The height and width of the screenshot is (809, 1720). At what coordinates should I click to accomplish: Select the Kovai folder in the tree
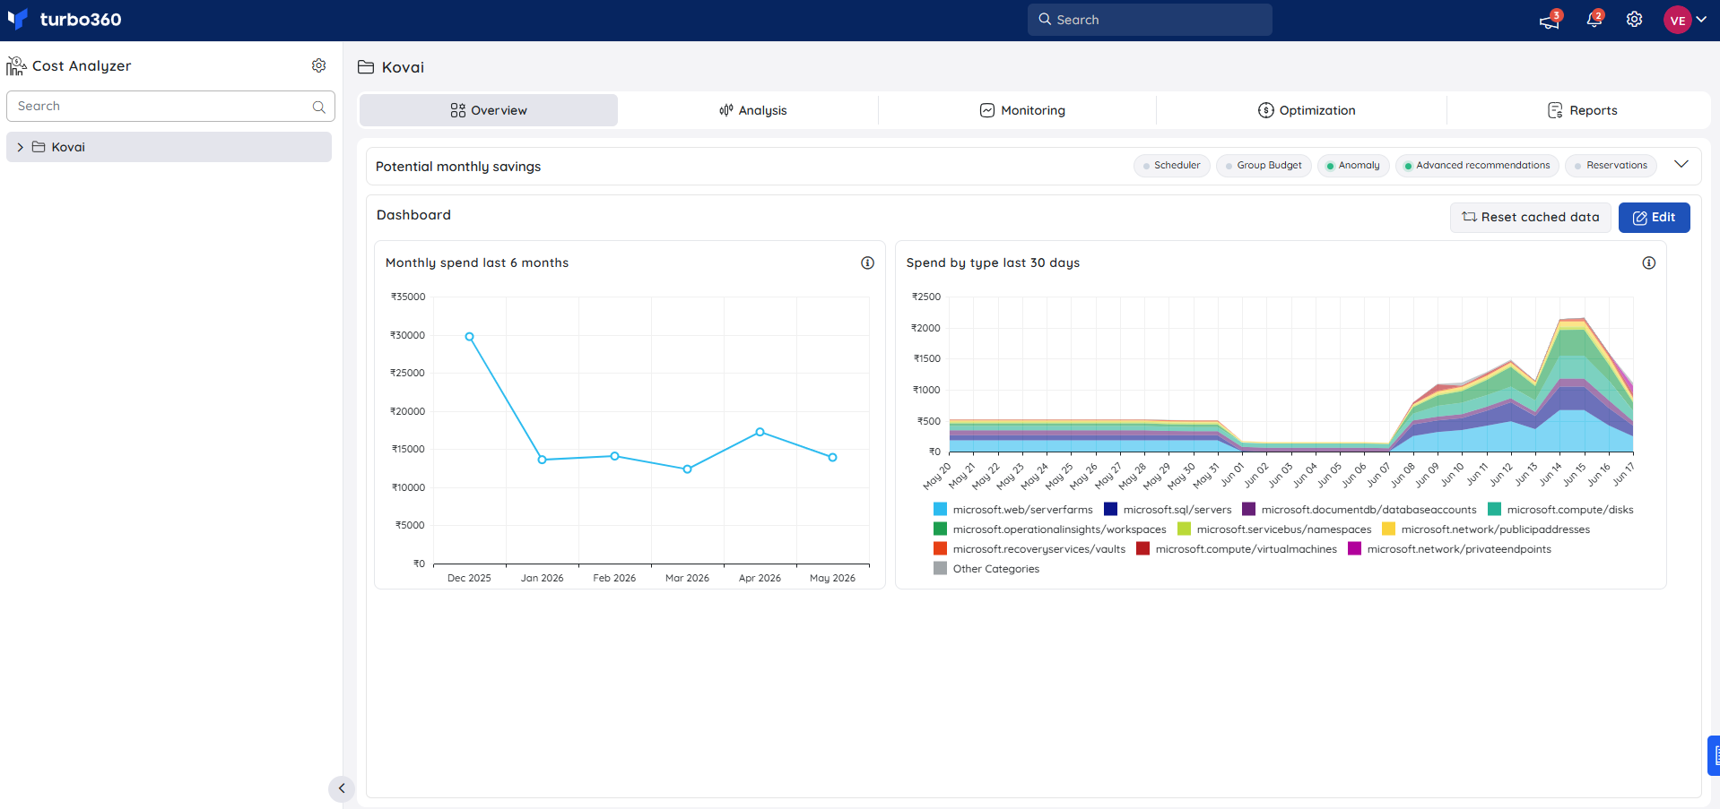click(169, 147)
